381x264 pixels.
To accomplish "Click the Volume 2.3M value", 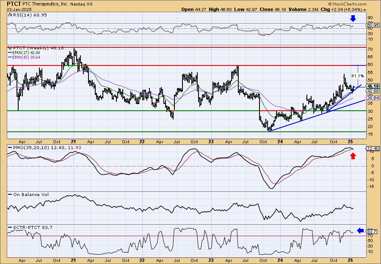I will [303, 10].
